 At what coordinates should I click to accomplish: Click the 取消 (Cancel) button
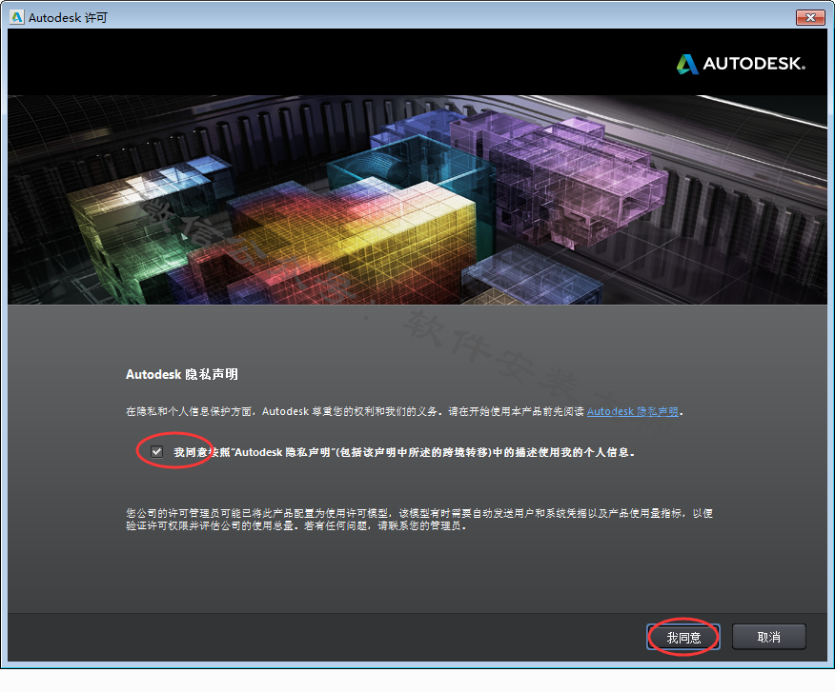(x=769, y=637)
